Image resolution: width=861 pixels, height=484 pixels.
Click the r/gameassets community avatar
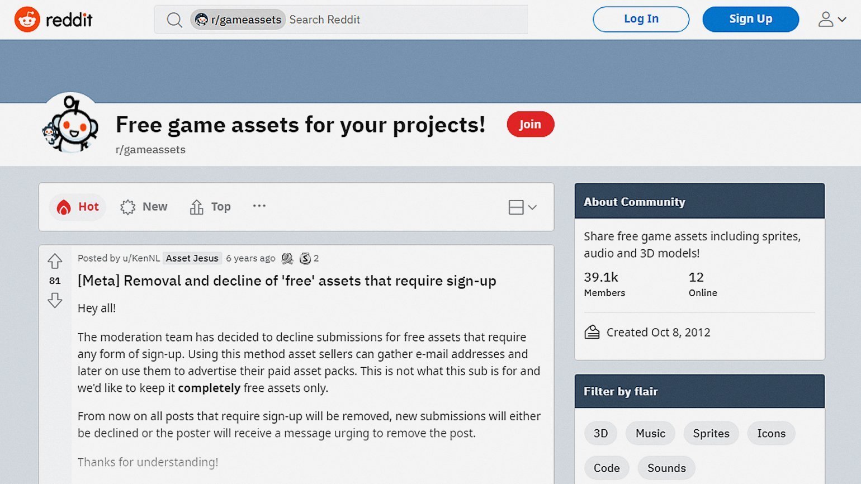click(71, 124)
